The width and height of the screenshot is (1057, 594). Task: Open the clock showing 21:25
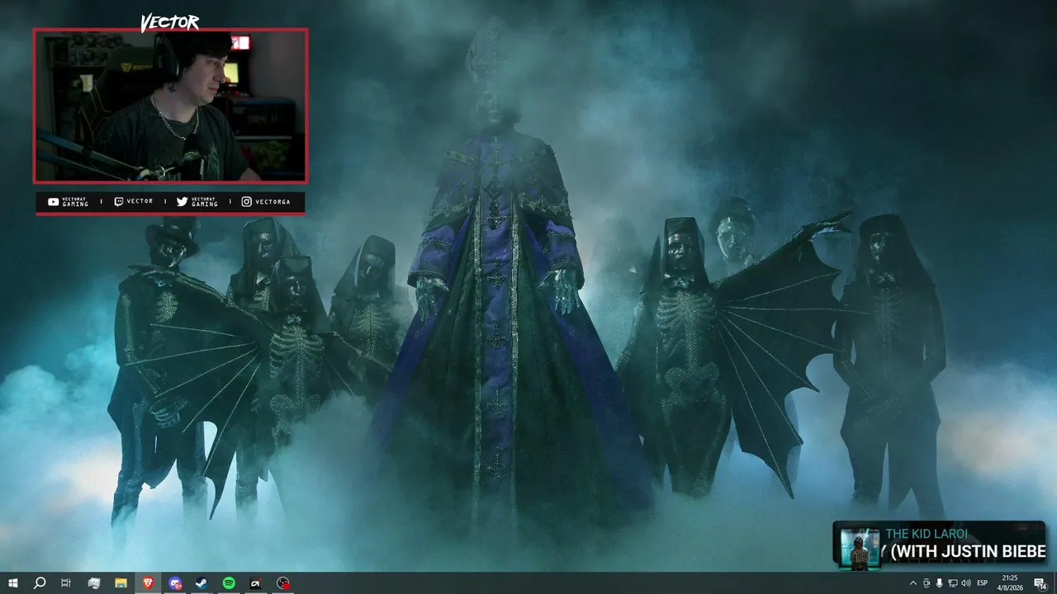click(x=1009, y=583)
